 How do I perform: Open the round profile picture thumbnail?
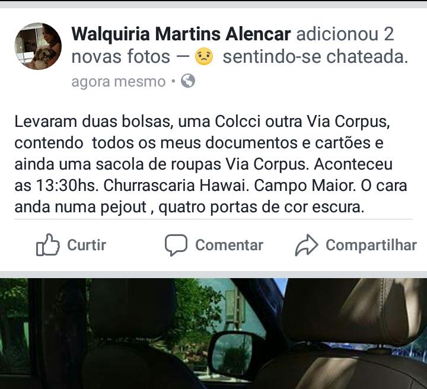click(38, 46)
